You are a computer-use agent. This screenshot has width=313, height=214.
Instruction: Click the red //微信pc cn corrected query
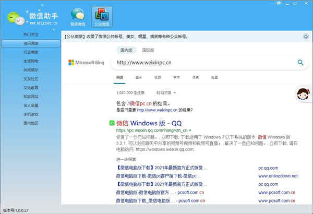pyautogui.click(x=139, y=103)
